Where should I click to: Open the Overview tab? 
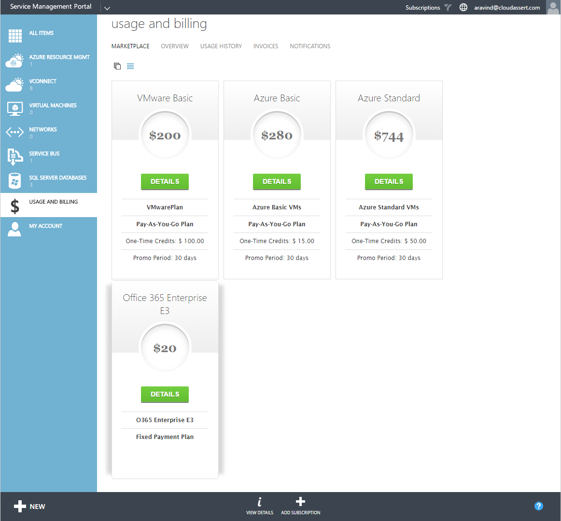point(175,46)
